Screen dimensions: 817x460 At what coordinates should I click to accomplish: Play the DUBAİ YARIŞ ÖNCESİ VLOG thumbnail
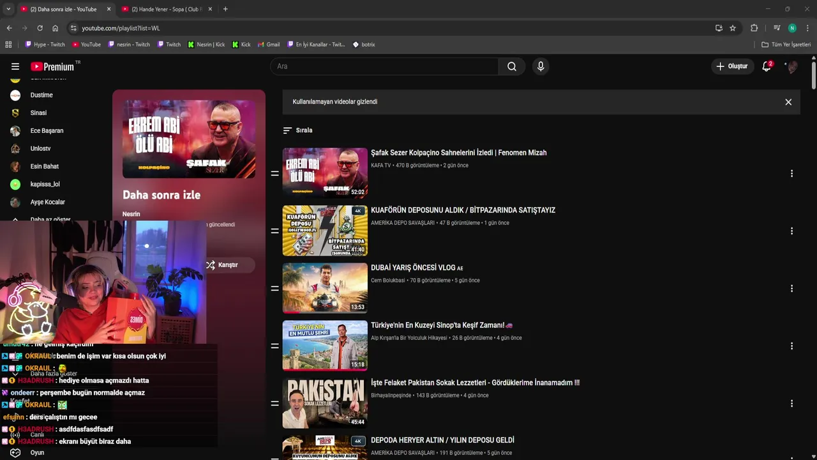click(325, 288)
